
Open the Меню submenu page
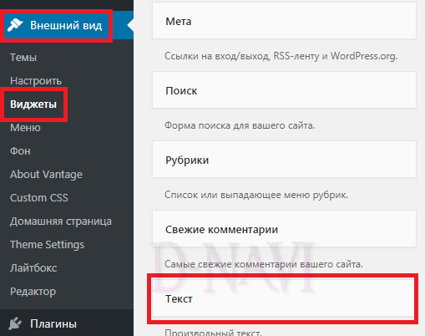[25, 128]
